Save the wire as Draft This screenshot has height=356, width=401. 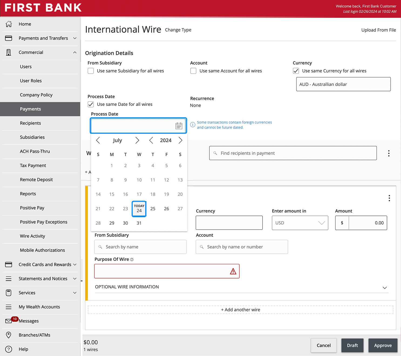[x=352, y=345]
